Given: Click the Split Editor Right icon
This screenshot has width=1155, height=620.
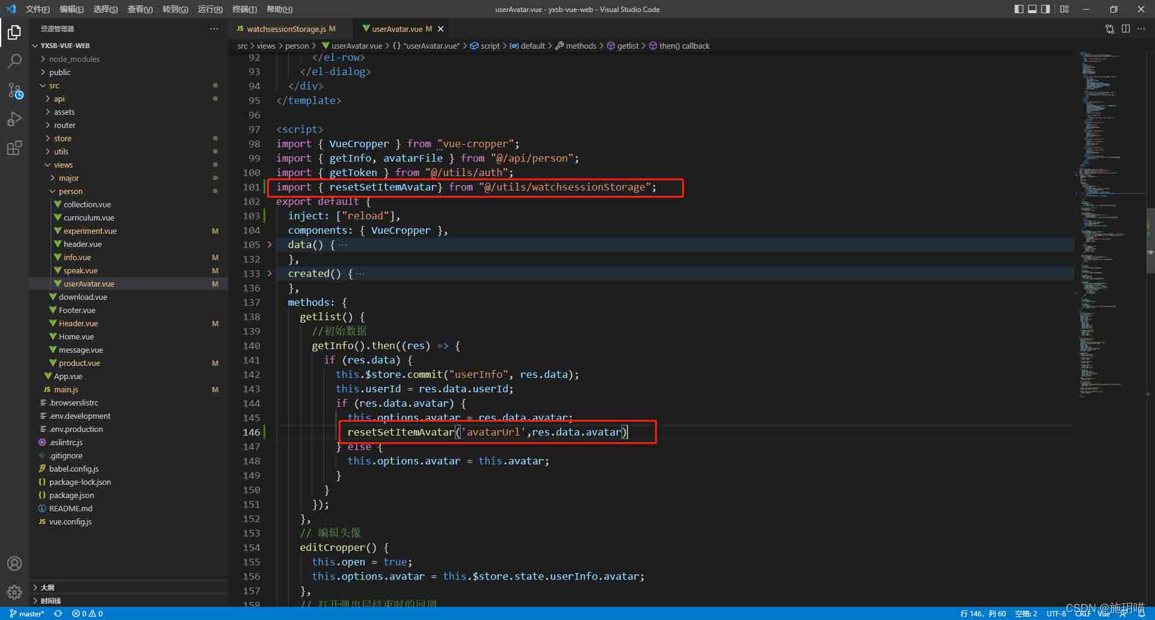Looking at the screenshot, I should click(1126, 29).
